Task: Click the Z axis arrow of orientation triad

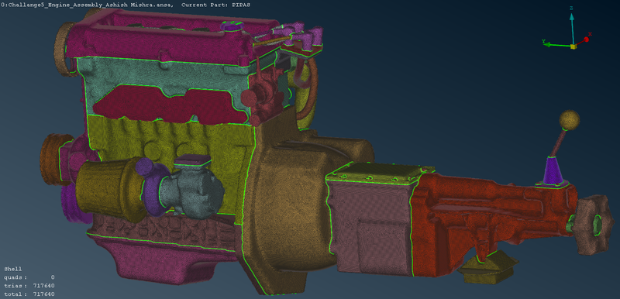Action: coord(572,27)
